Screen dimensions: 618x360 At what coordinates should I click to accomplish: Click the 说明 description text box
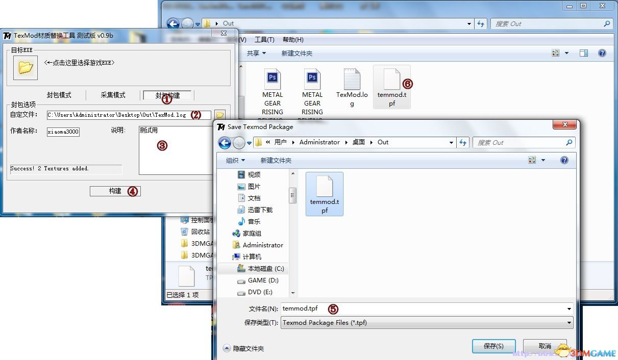(x=176, y=150)
